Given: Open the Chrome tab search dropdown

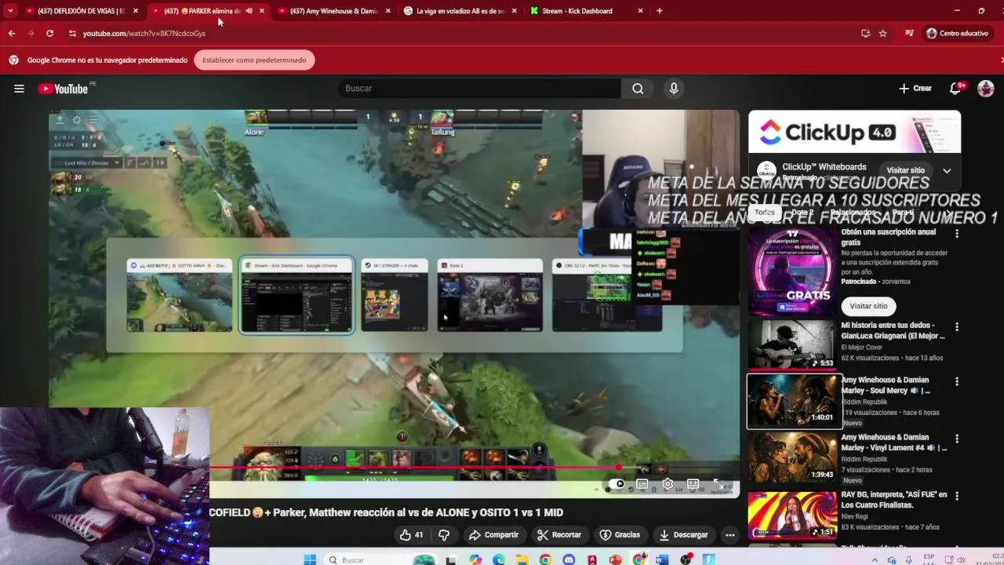Looking at the screenshot, I should (x=10, y=11).
